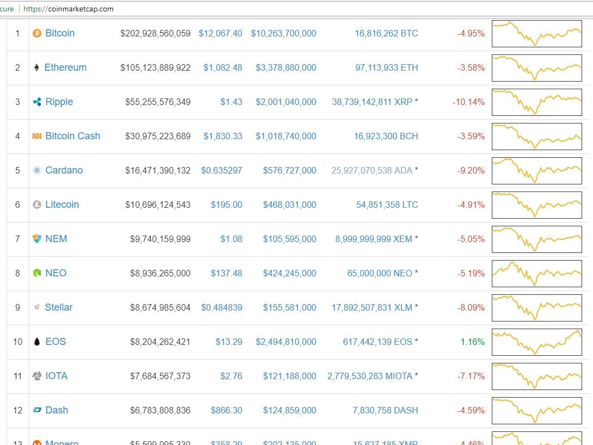Viewport: 593px width, 445px height.
Task: Click the Ethereum diamond logo icon
Action: click(36, 67)
